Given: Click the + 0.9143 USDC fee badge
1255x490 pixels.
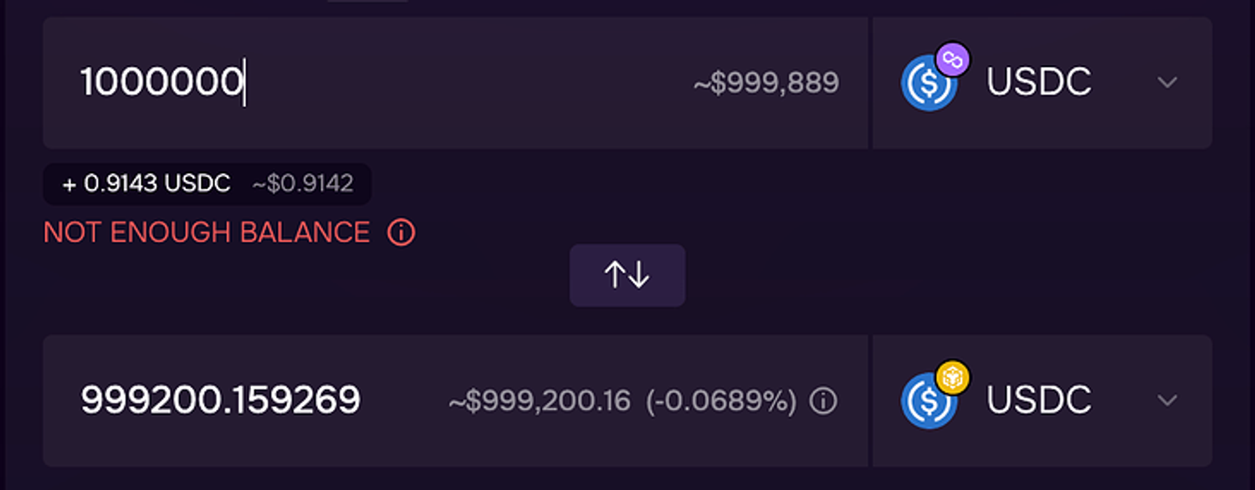Looking at the screenshot, I should click(146, 184).
